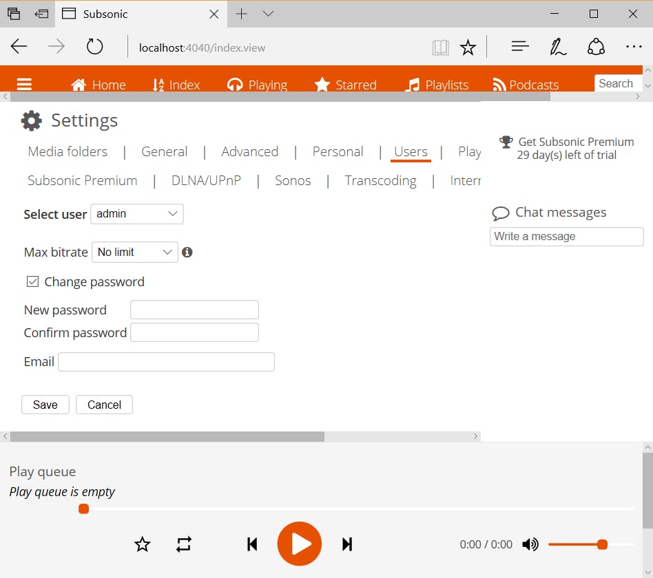The image size is (653, 578).
Task: Expand the Max bitrate dropdown
Action: 135,252
